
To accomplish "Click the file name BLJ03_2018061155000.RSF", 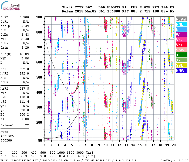I will click(19, 160).
